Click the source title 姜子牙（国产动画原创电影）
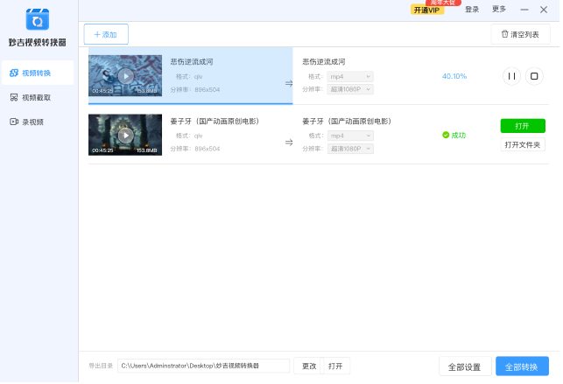563x384 pixels. point(215,122)
